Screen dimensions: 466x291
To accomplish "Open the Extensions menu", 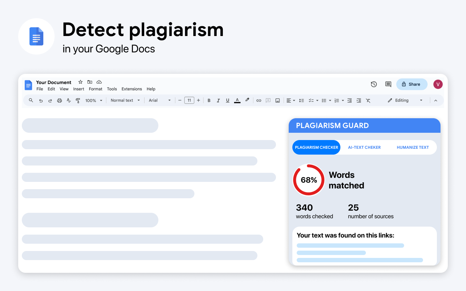I will click(132, 89).
